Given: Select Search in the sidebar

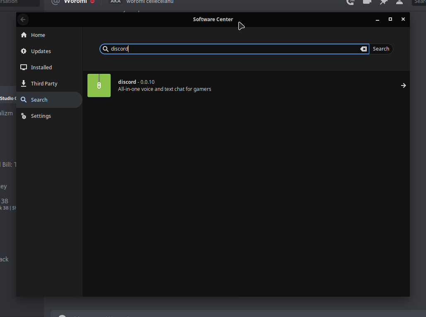Looking at the screenshot, I should tap(49, 100).
